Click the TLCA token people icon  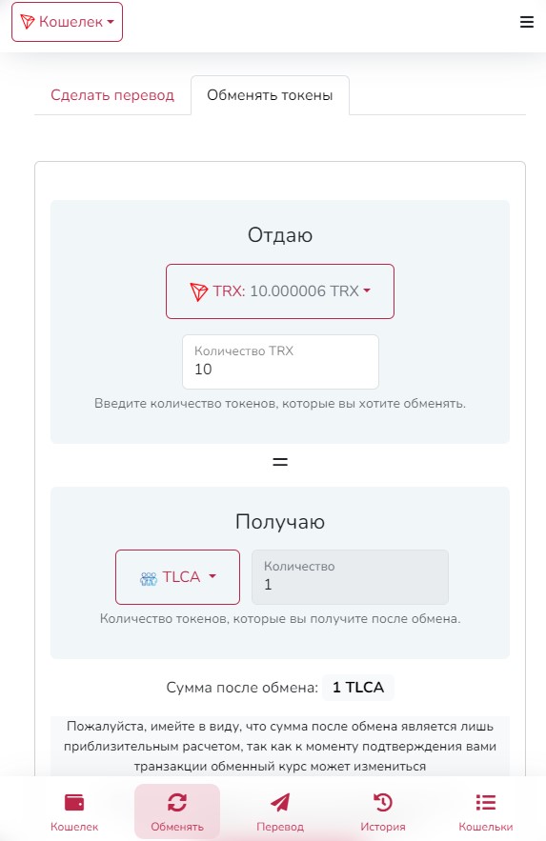pos(149,578)
